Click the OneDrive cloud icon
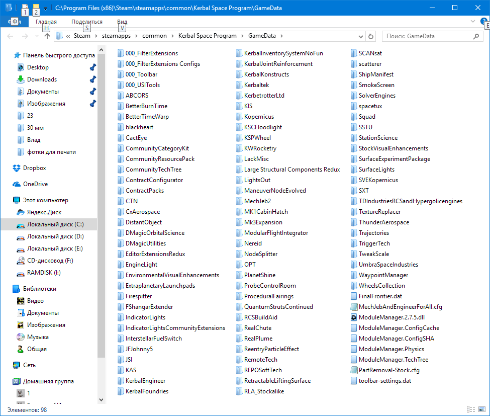This screenshot has width=490, height=416. (17, 184)
